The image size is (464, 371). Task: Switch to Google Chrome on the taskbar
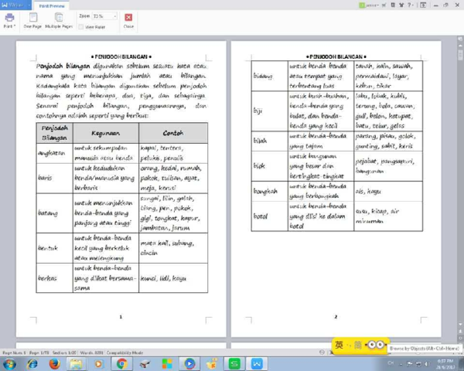pyautogui.click(x=121, y=363)
